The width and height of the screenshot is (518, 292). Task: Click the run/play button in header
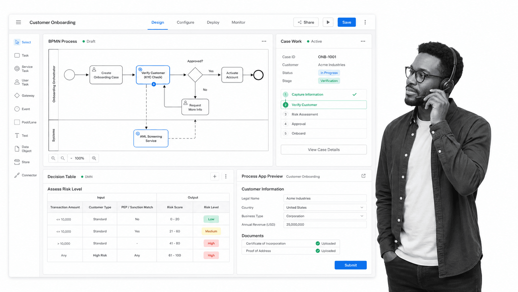point(328,22)
